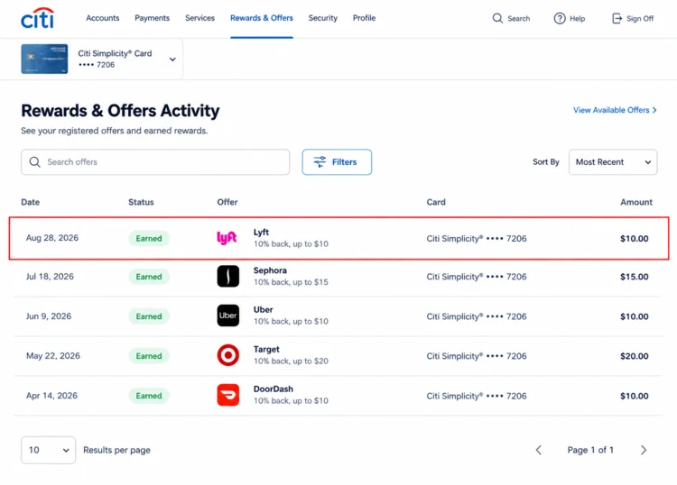Click the Sign Off link text

coord(640,19)
